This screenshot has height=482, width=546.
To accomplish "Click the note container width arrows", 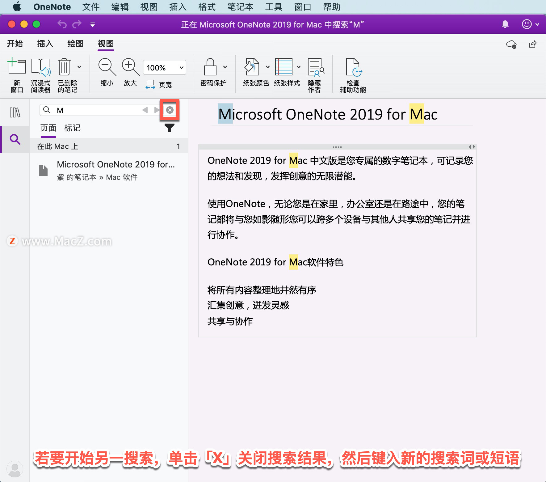I will point(472,147).
